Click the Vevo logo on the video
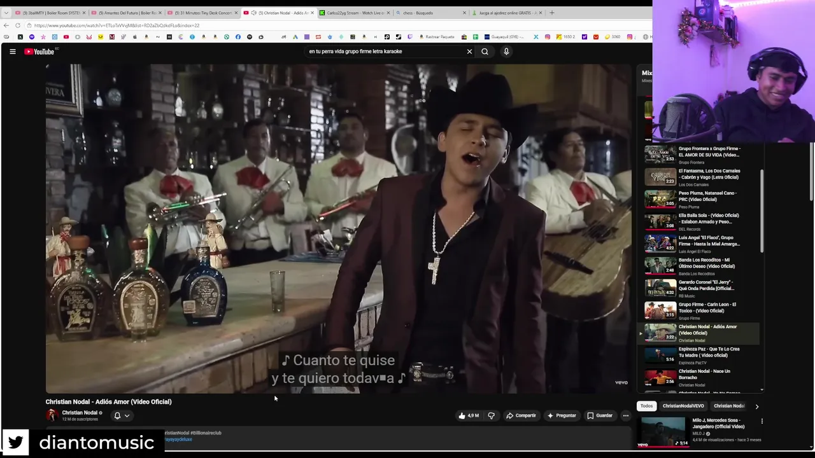Image resolution: width=815 pixels, height=458 pixels. [x=621, y=382]
